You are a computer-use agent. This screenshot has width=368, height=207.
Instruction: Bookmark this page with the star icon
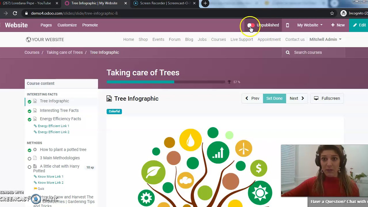click(332, 13)
